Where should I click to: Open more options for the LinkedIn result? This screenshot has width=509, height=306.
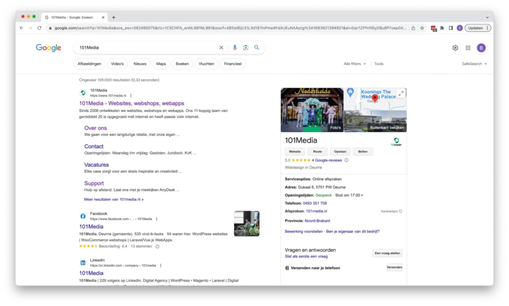point(161,265)
